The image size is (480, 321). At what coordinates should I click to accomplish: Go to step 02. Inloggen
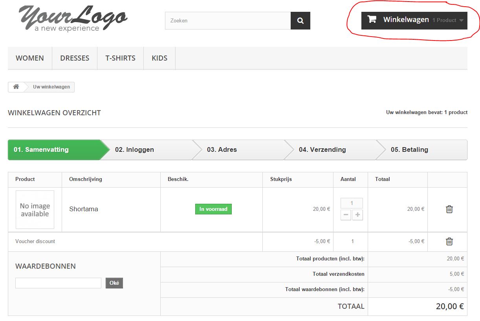tap(146, 150)
